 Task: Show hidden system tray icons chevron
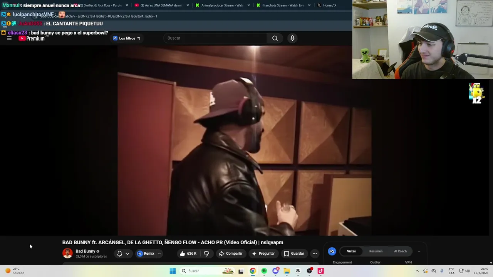[x=417, y=271]
